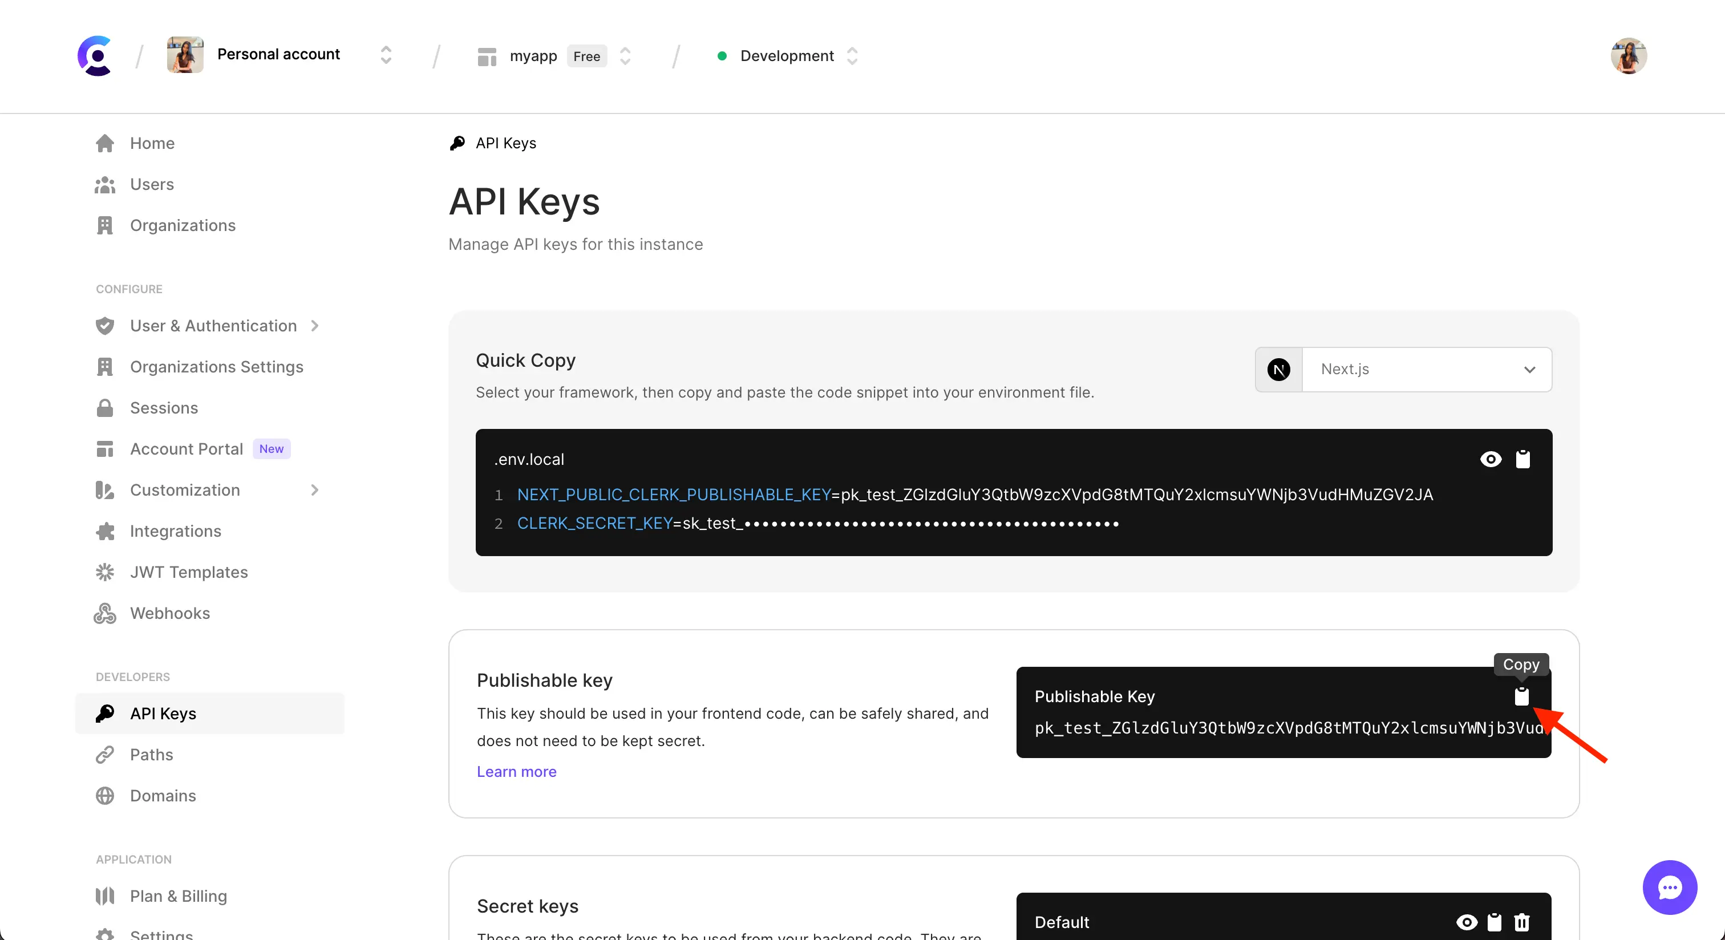Click the Integrations sidebar icon

point(105,531)
